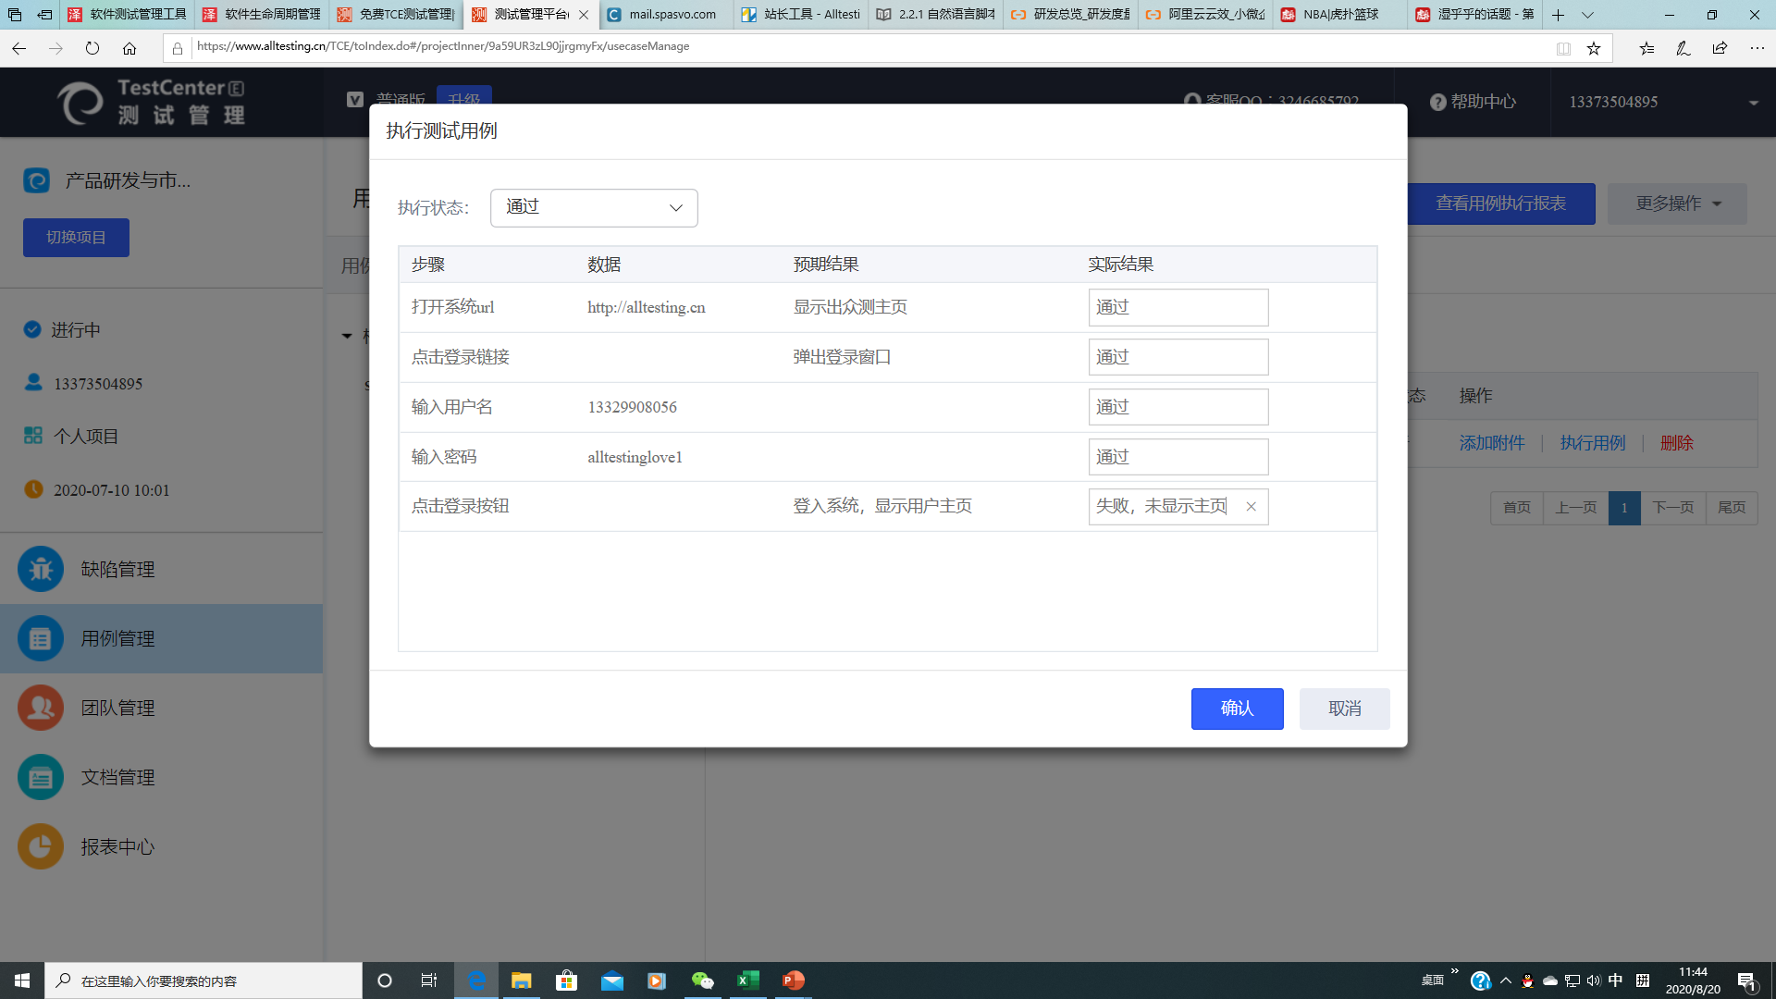The height and width of the screenshot is (999, 1776).
Task: Open the account dropdown at top right
Action: pos(1755,102)
